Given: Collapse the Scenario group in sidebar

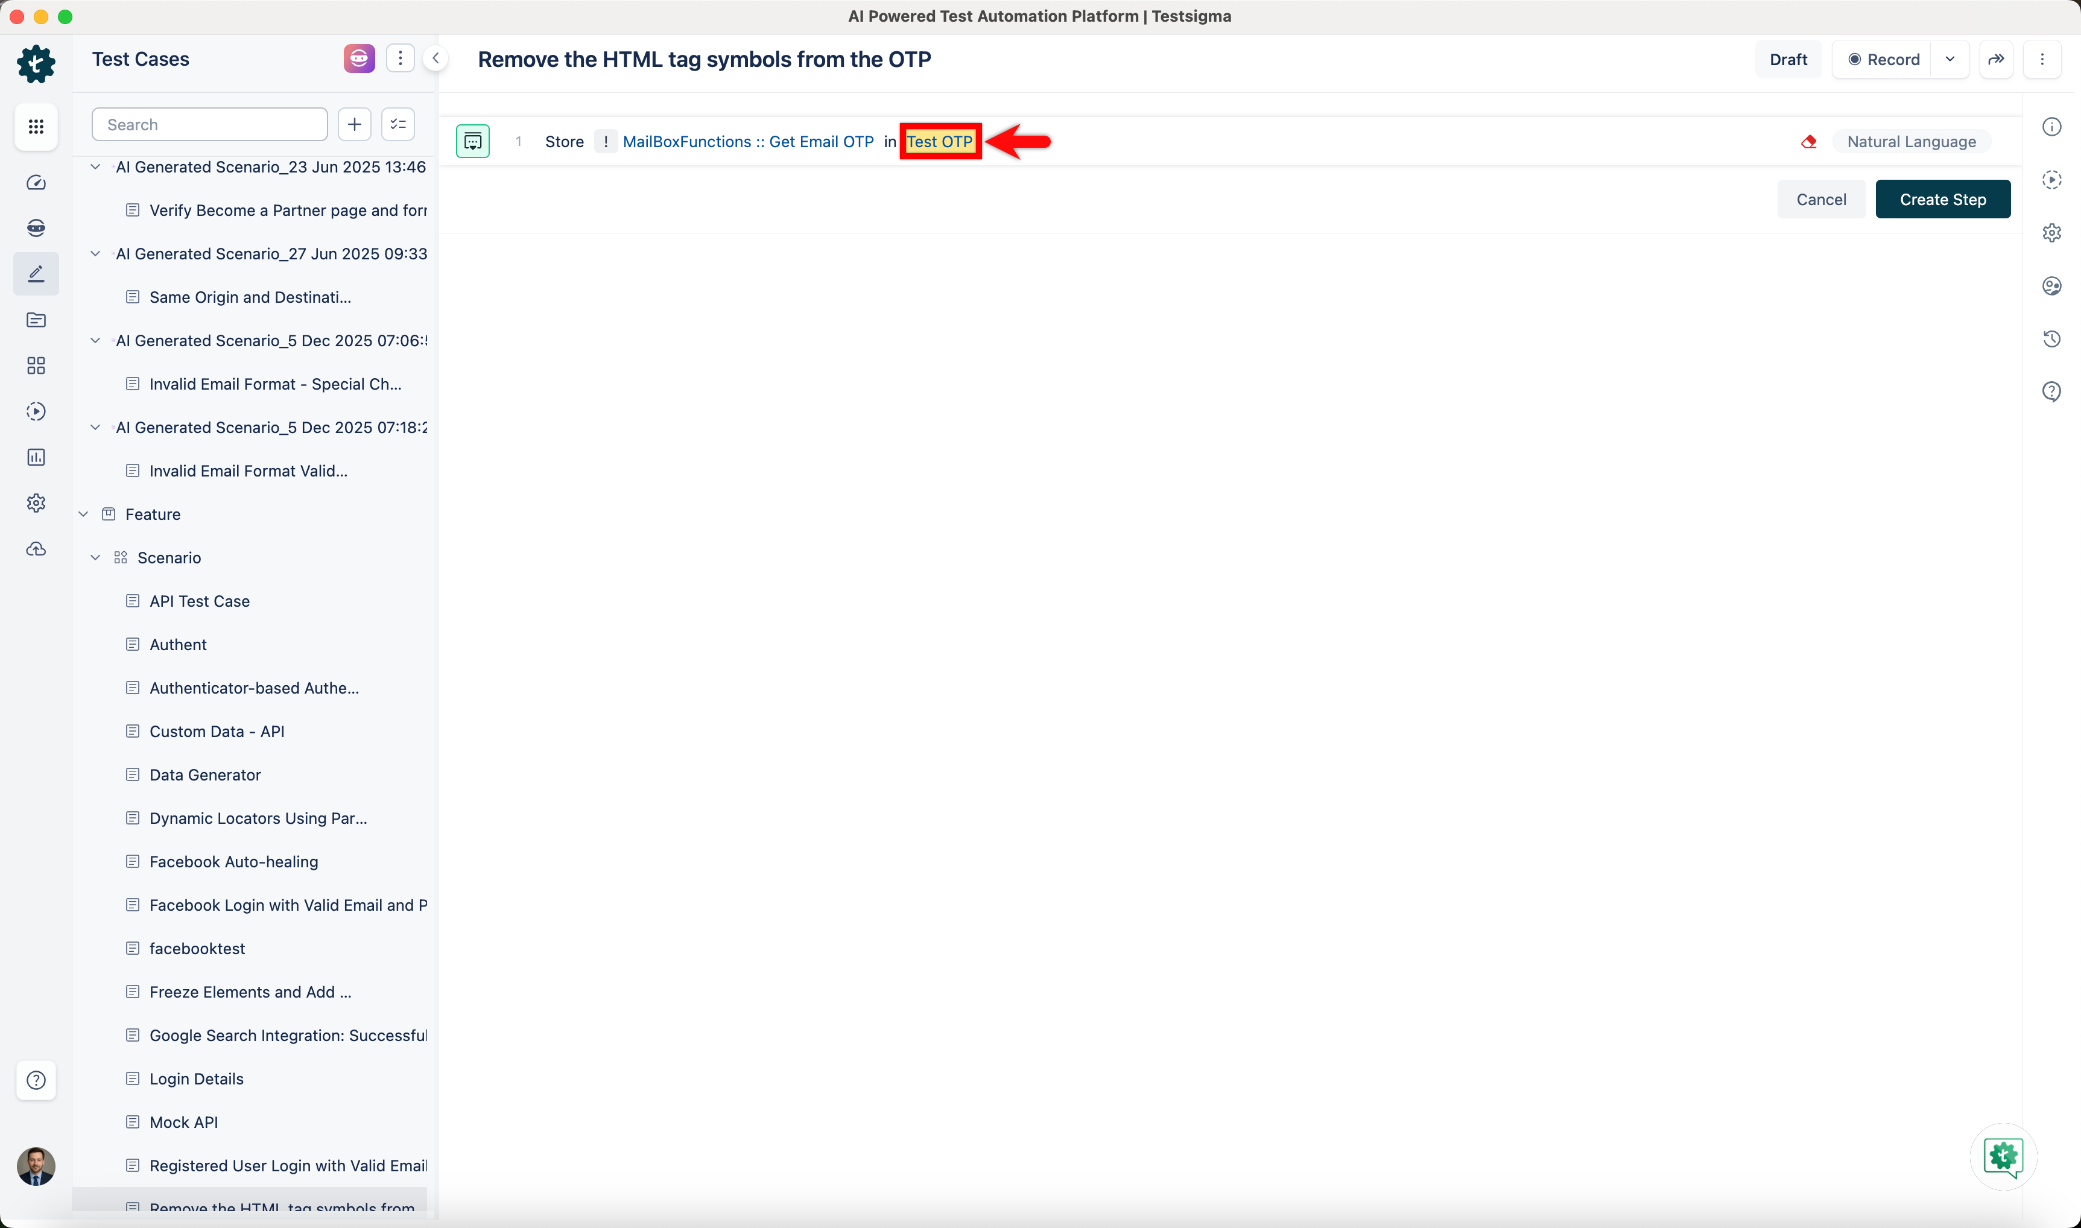Looking at the screenshot, I should tap(95, 557).
